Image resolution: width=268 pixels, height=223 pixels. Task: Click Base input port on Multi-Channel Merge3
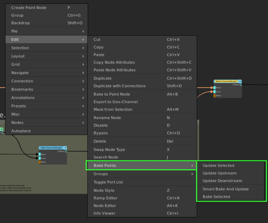pyautogui.click(x=215, y=88)
